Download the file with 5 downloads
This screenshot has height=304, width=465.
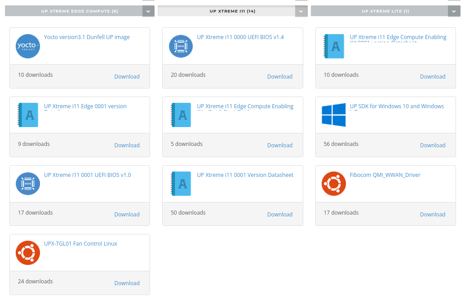(x=279, y=145)
